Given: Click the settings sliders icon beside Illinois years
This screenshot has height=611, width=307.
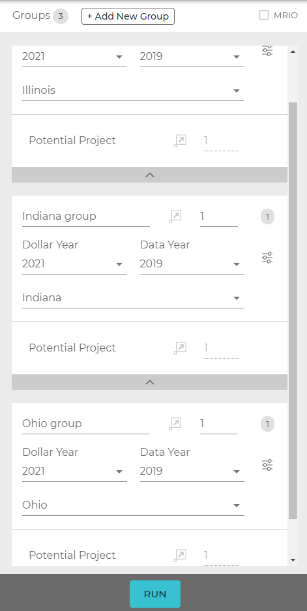Looking at the screenshot, I should point(267,51).
